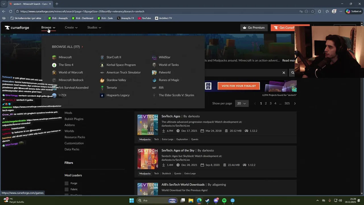Image resolution: width=364 pixels, height=205 pixels.
Task: Clear the search field X
Action: coord(284,73)
